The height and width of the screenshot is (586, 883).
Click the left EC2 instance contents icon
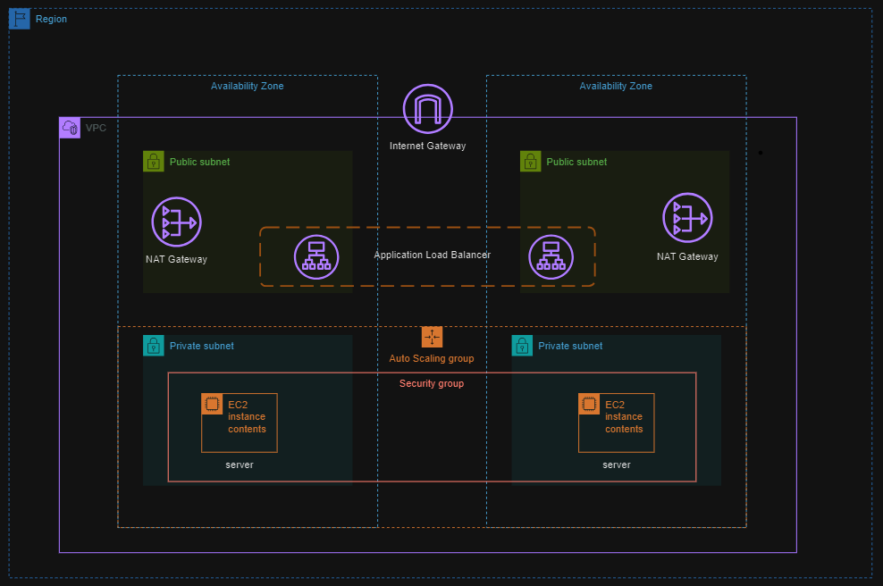click(212, 403)
